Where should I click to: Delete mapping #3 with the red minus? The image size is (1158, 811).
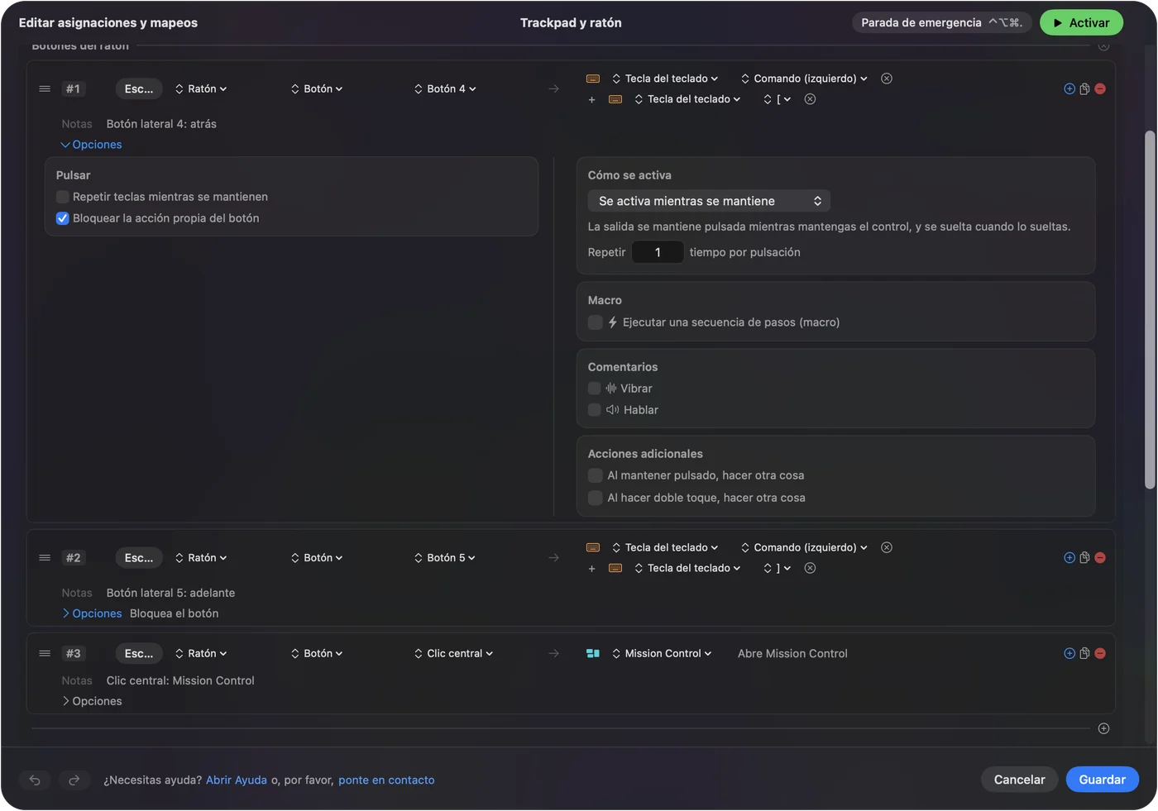(x=1100, y=653)
